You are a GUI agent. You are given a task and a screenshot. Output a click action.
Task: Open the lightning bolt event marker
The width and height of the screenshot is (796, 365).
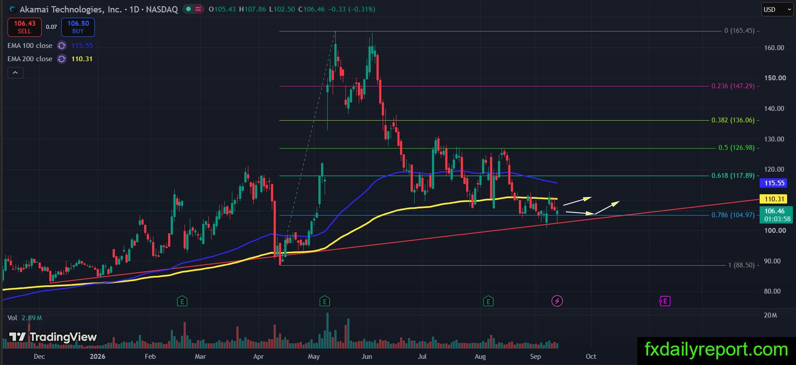tap(557, 301)
